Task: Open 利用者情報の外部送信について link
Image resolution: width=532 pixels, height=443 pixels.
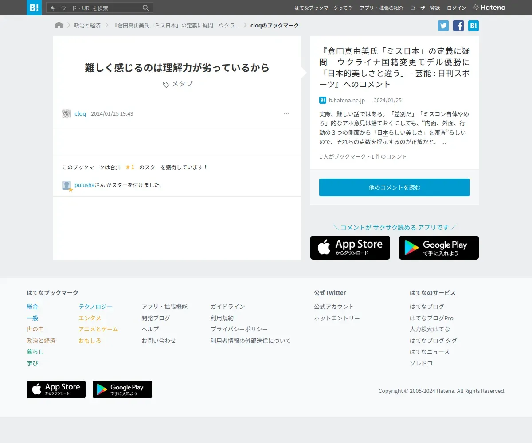Action: [x=251, y=341]
